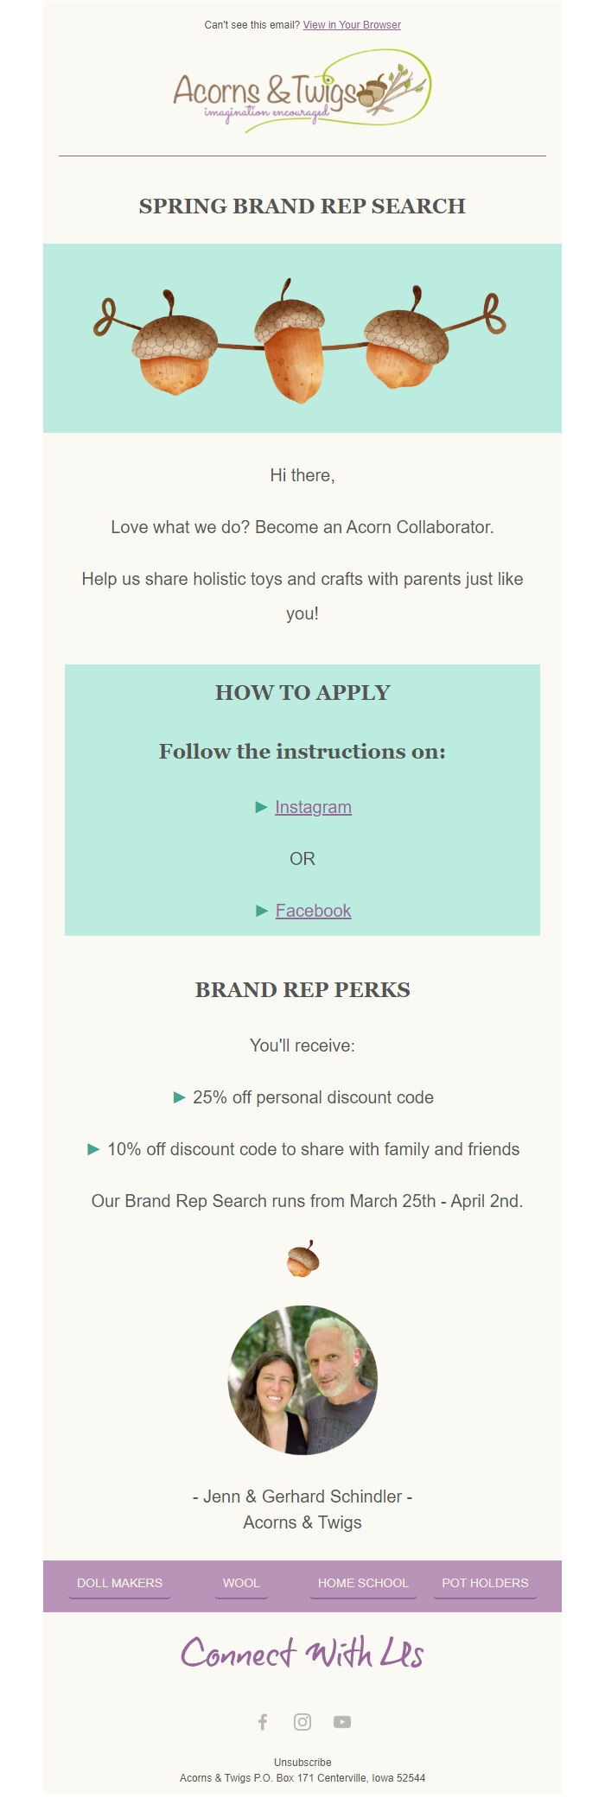Click the Connect With Us heading
This screenshot has height=1811, width=605.
302,1655
